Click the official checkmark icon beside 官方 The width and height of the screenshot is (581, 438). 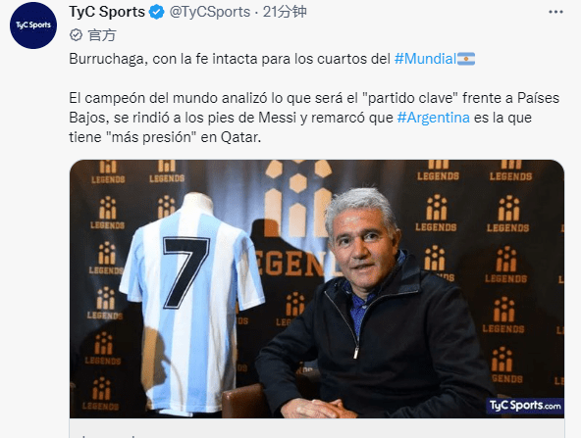[x=76, y=35]
